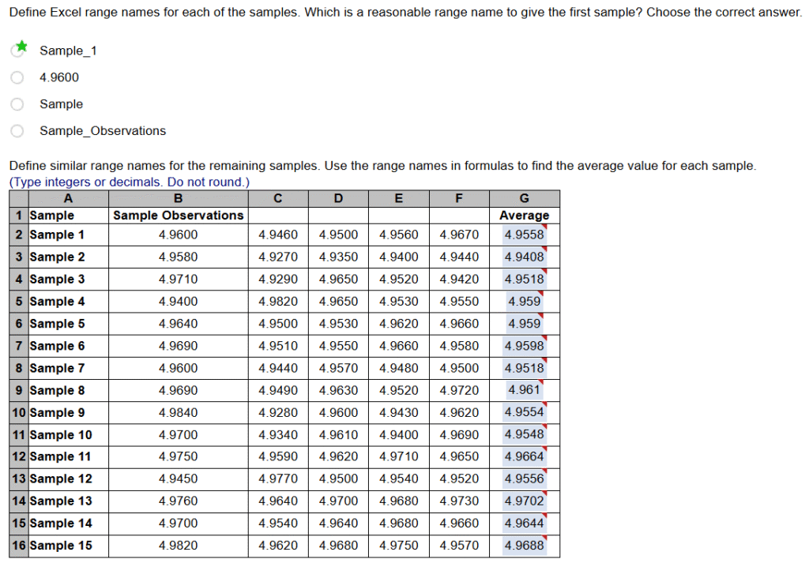Select column B header
This screenshot has height=563, width=809.
[x=178, y=198]
